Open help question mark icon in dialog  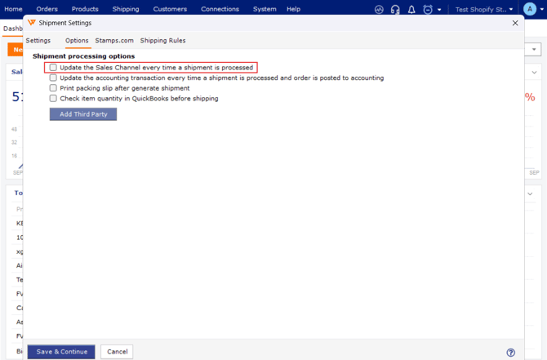510,353
